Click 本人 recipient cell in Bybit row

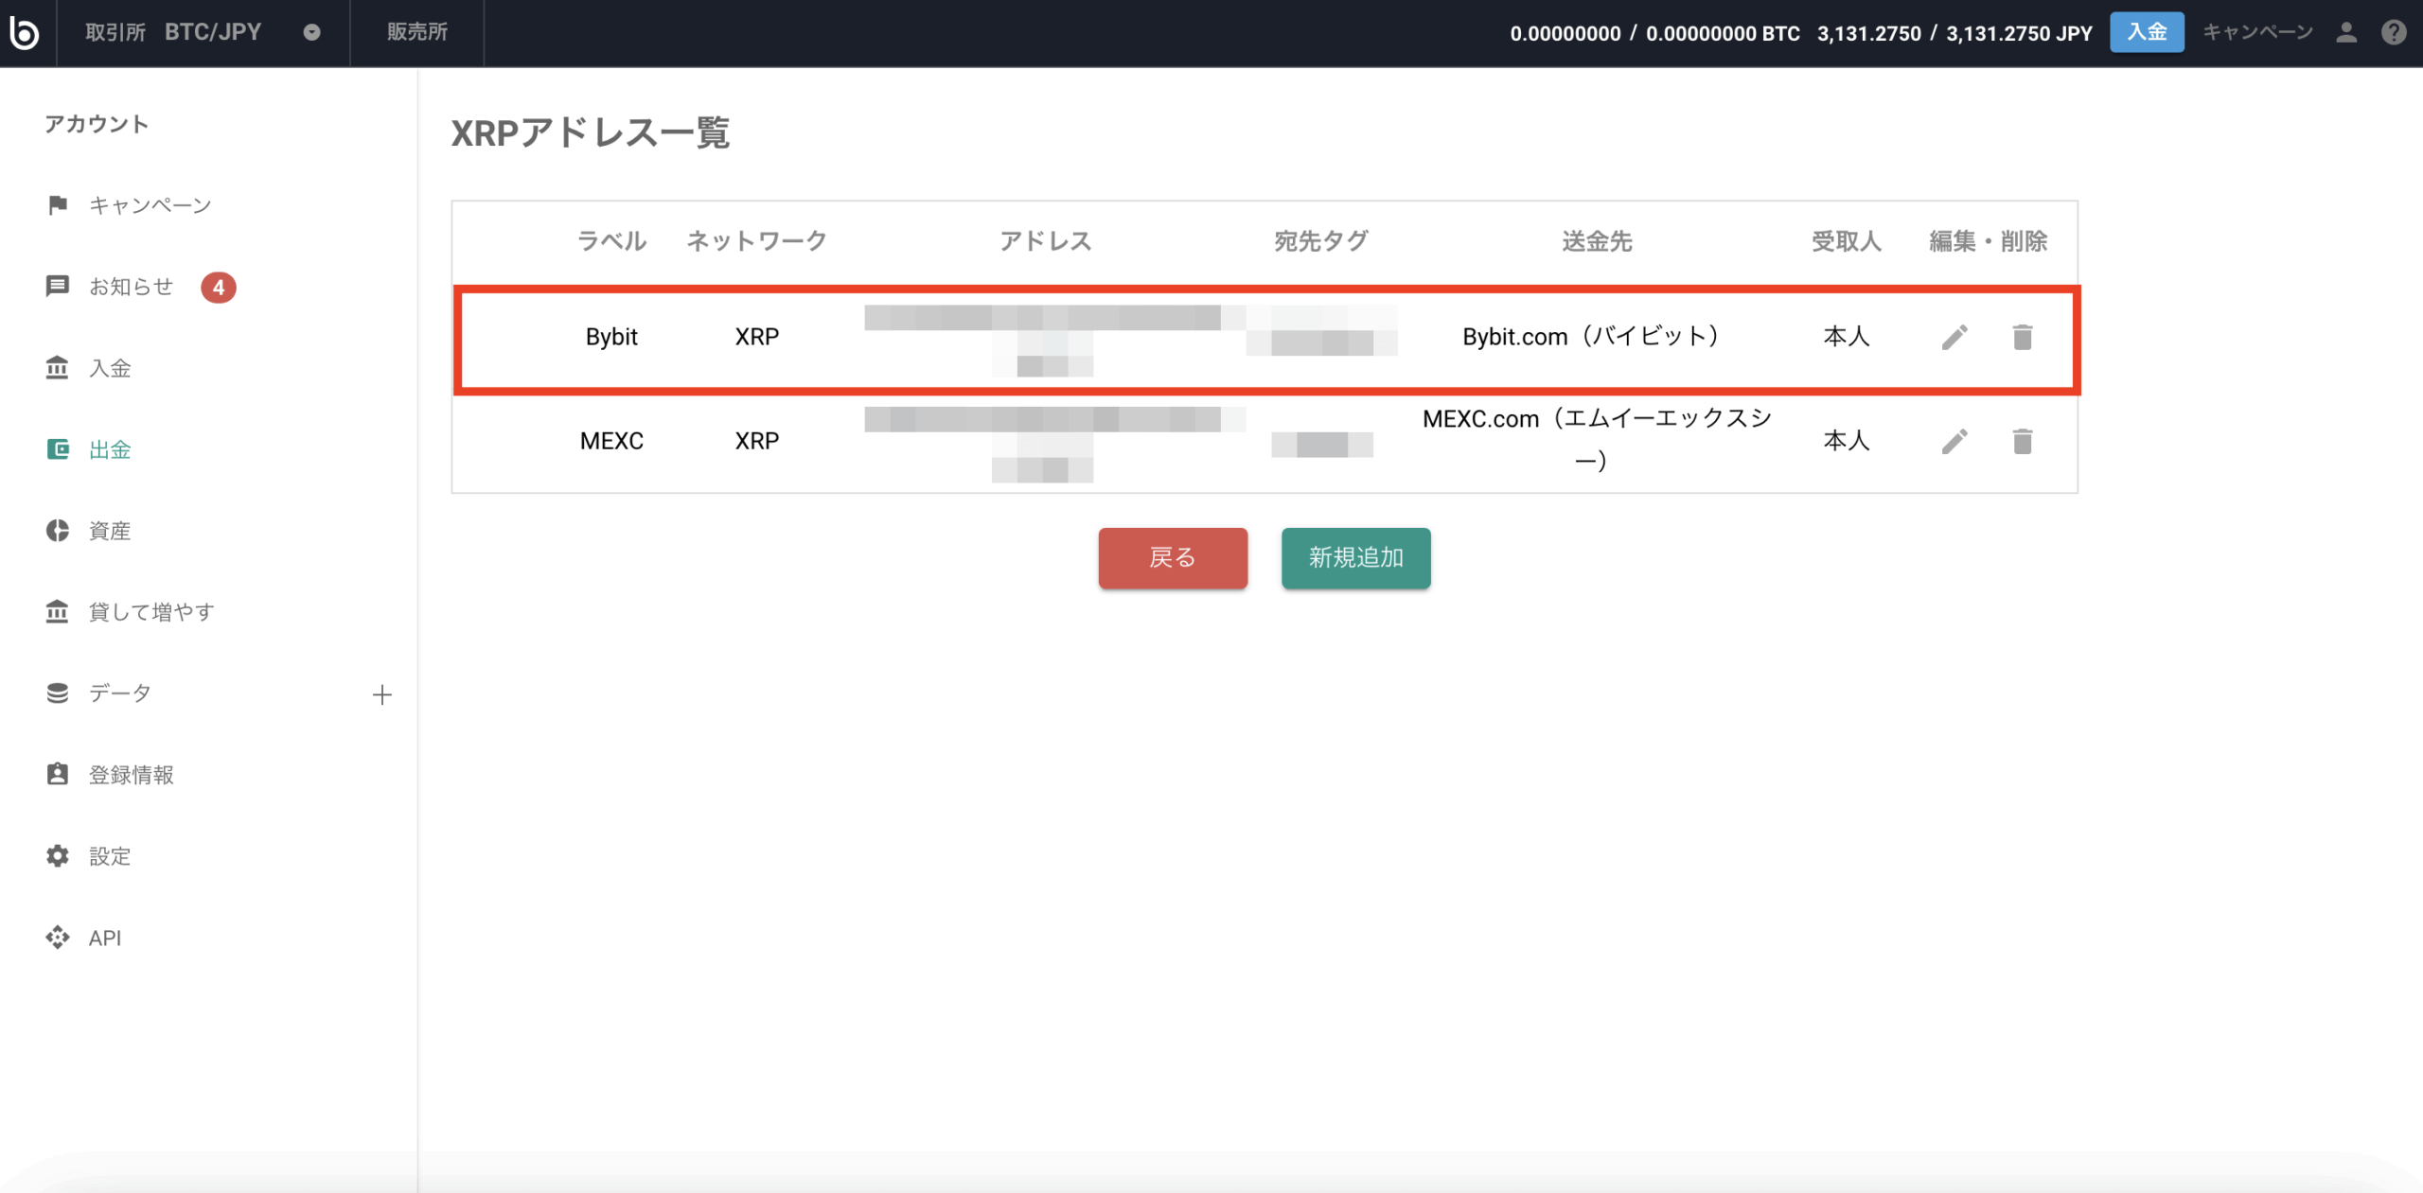[x=1847, y=337]
